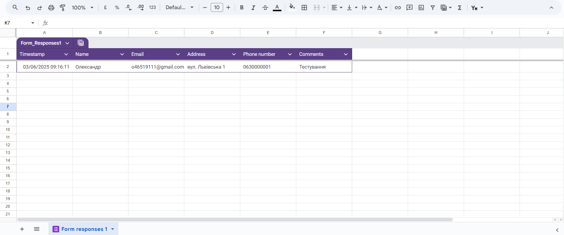Select the cell 0630000001
564x235 pixels.
tap(268, 67)
